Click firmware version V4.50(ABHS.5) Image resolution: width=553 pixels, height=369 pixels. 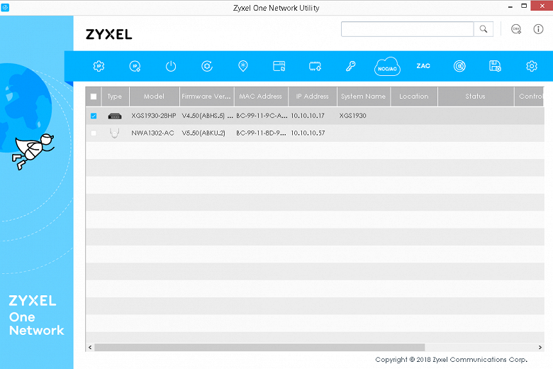coord(207,116)
